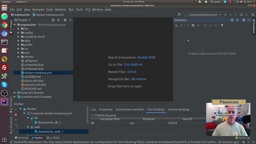Launch Chrome from the Ubuntu dock
This screenshot has height=144, width=256.
tap(4, 25)
